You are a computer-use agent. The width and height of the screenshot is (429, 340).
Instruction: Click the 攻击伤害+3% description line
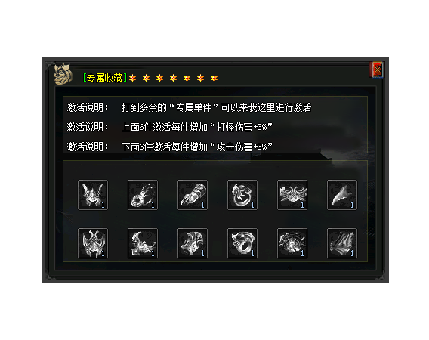click(170, 147)
